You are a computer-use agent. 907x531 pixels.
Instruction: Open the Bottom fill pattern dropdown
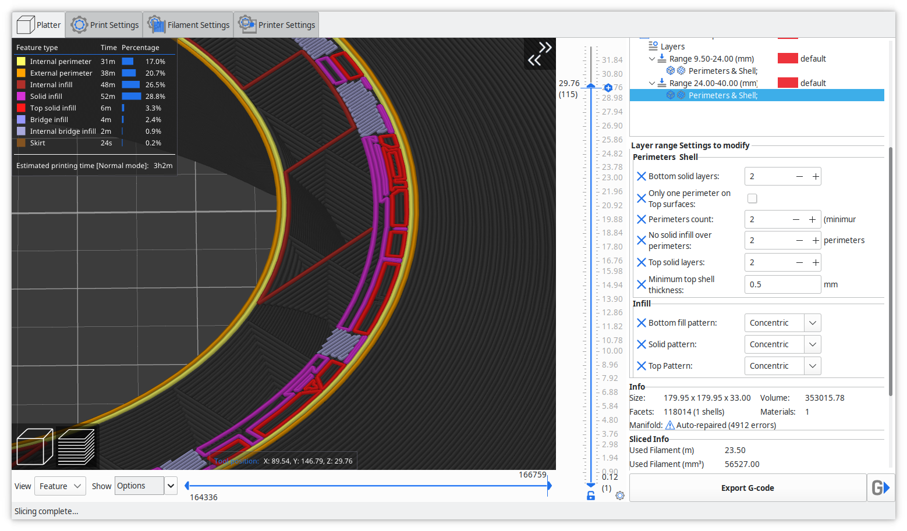click(x=812, y=322)
